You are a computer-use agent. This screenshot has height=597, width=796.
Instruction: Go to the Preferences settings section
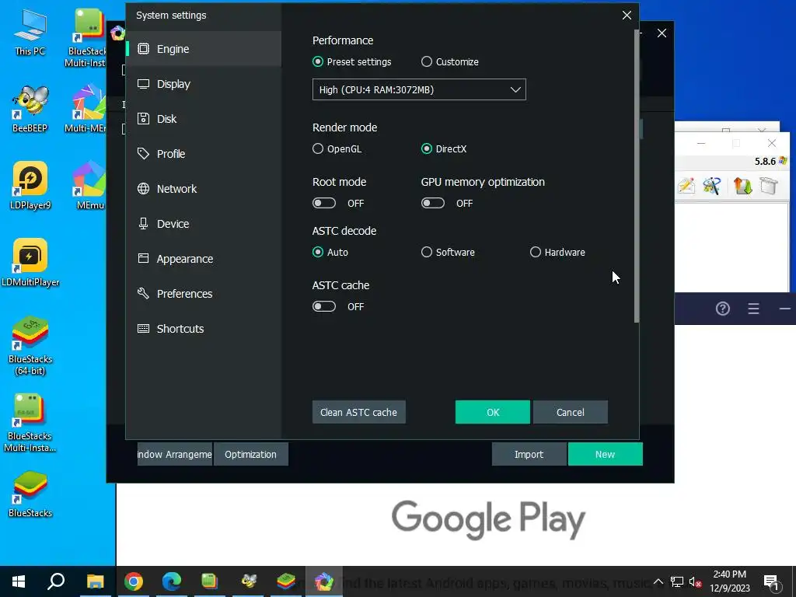tap(204, 294)
